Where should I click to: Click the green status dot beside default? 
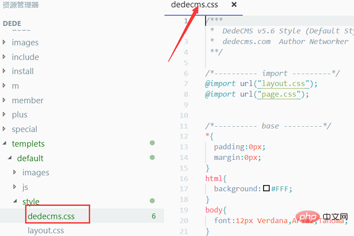152,157
